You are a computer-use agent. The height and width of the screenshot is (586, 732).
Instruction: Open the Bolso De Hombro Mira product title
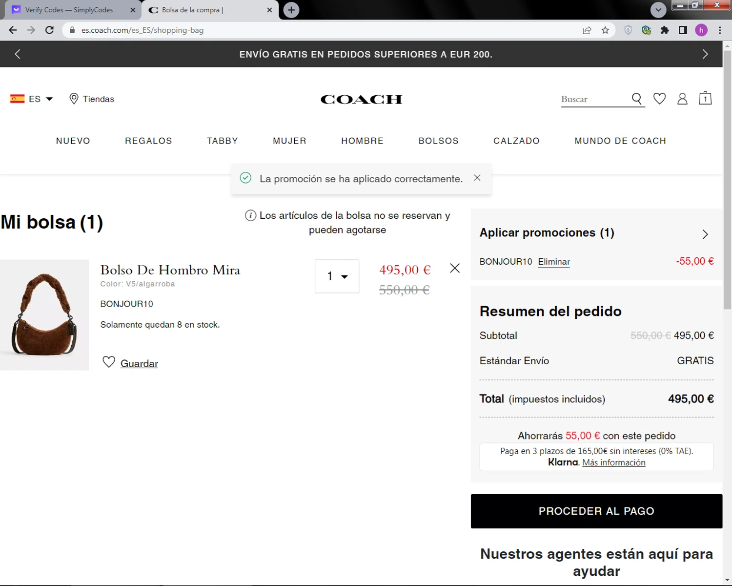coord(170,270)
